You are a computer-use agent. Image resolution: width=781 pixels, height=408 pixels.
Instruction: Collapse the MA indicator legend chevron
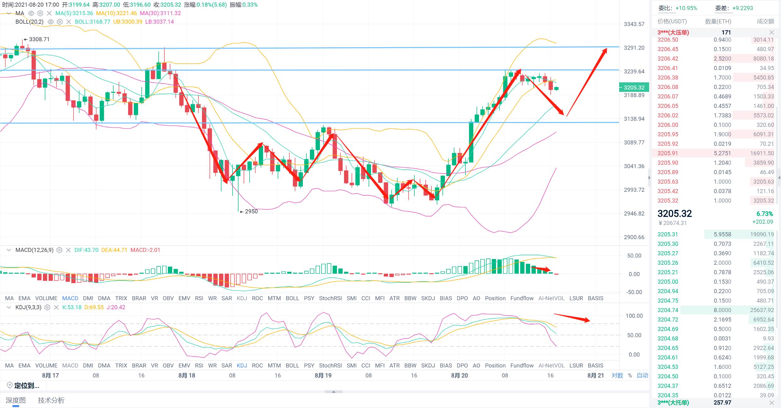9,13
